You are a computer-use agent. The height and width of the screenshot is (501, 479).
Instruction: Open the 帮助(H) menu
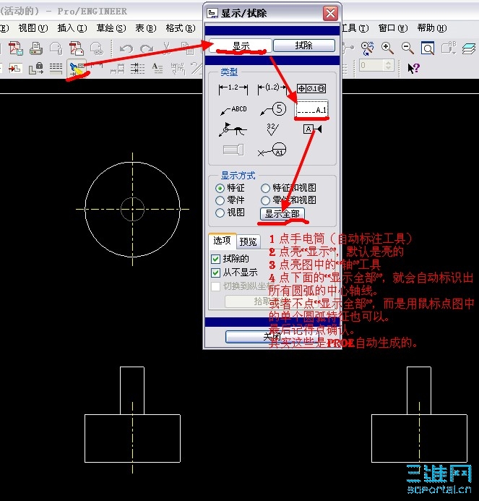click(x=432, y=28)
